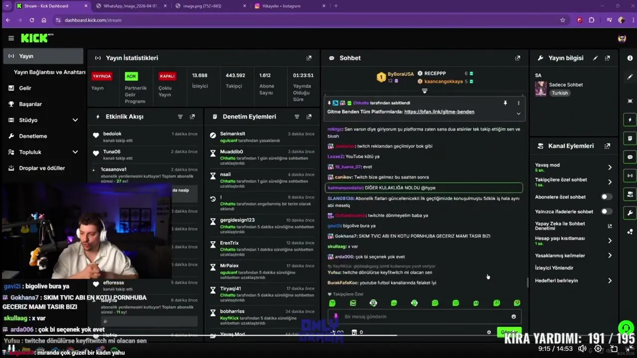Pause the video playback

[x=10, y=349]
